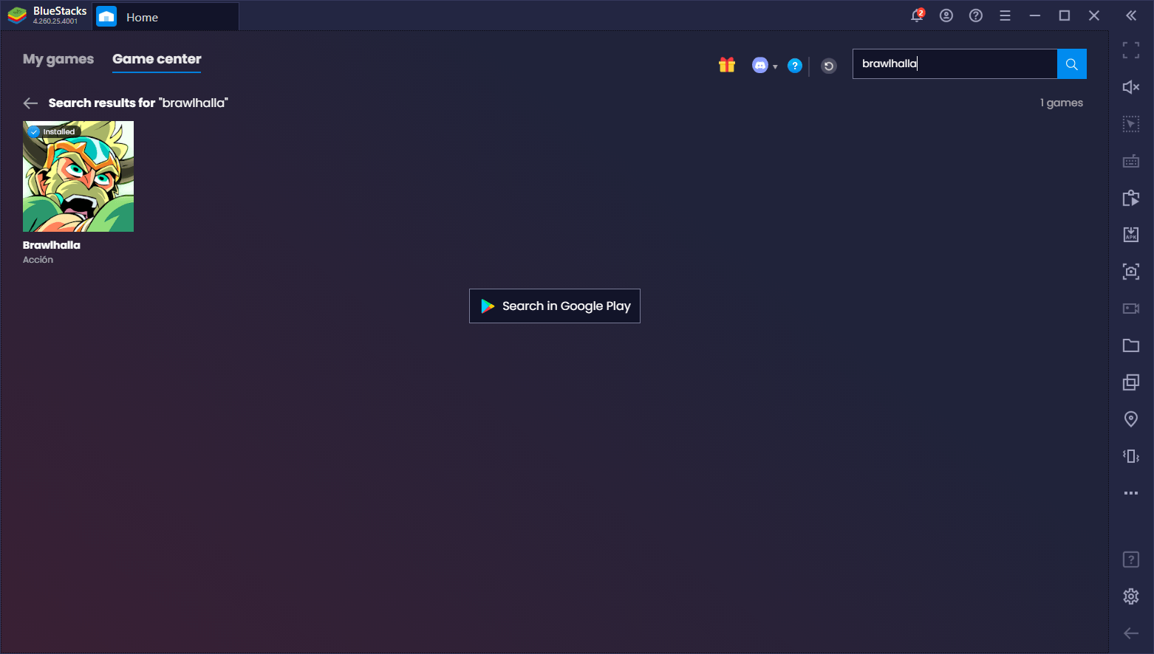Click the Installed badge on Brawlhalla
Image resolution: width=1154 pixels, height=654 pixels.
(52, 131)
